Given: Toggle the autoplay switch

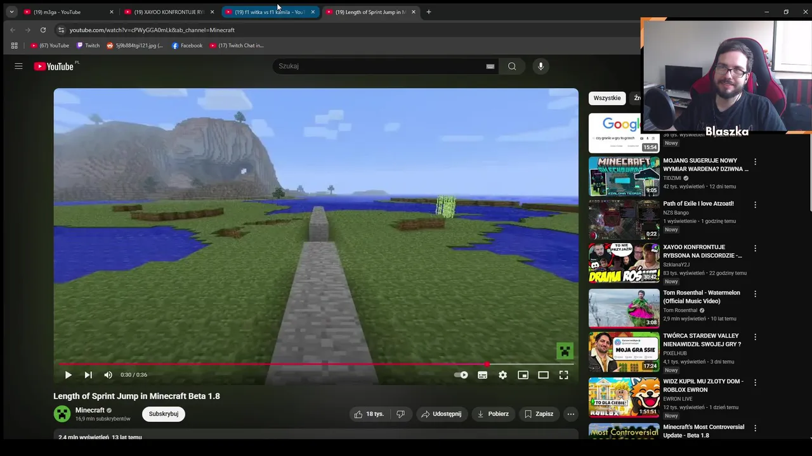Looking at the screenshot, I should pyautogui.click(x=461, y=375).
